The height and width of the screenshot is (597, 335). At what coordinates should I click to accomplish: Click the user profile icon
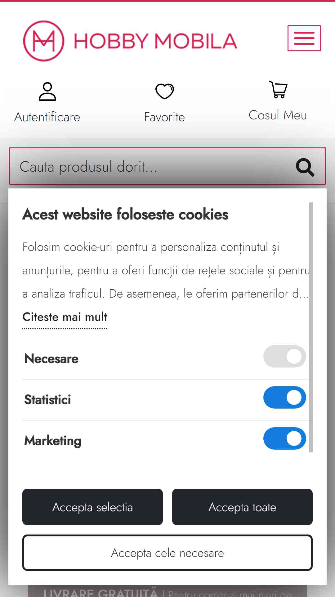(47, 91)
